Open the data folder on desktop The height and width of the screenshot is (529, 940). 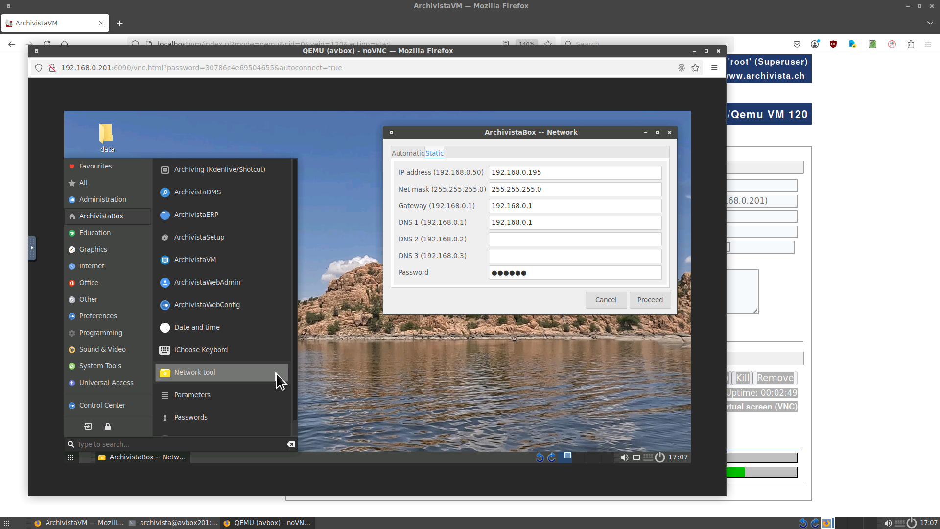click(106, 134)
